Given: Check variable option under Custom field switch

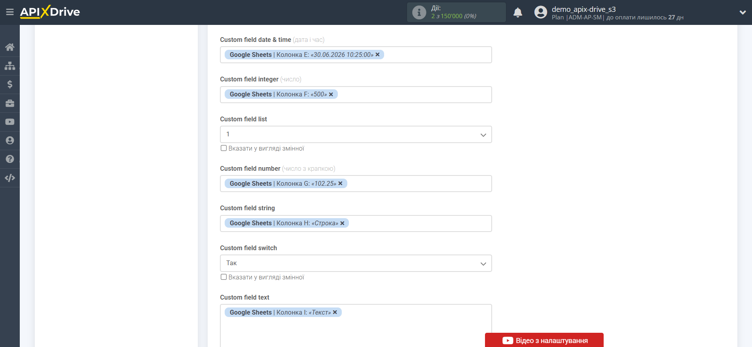Looking at the screenshot, I should pos(224,277).
